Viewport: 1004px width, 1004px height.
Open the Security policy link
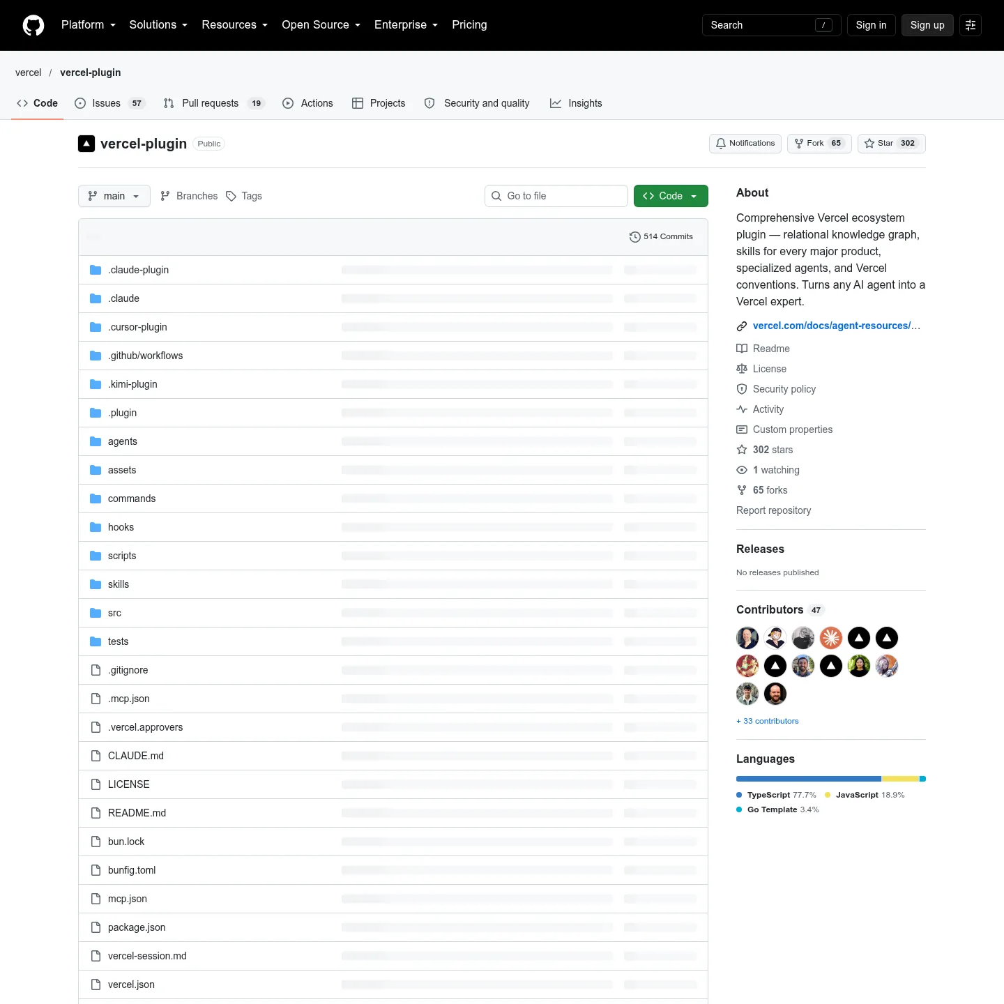pyautogui.click(x=784, y=389)
